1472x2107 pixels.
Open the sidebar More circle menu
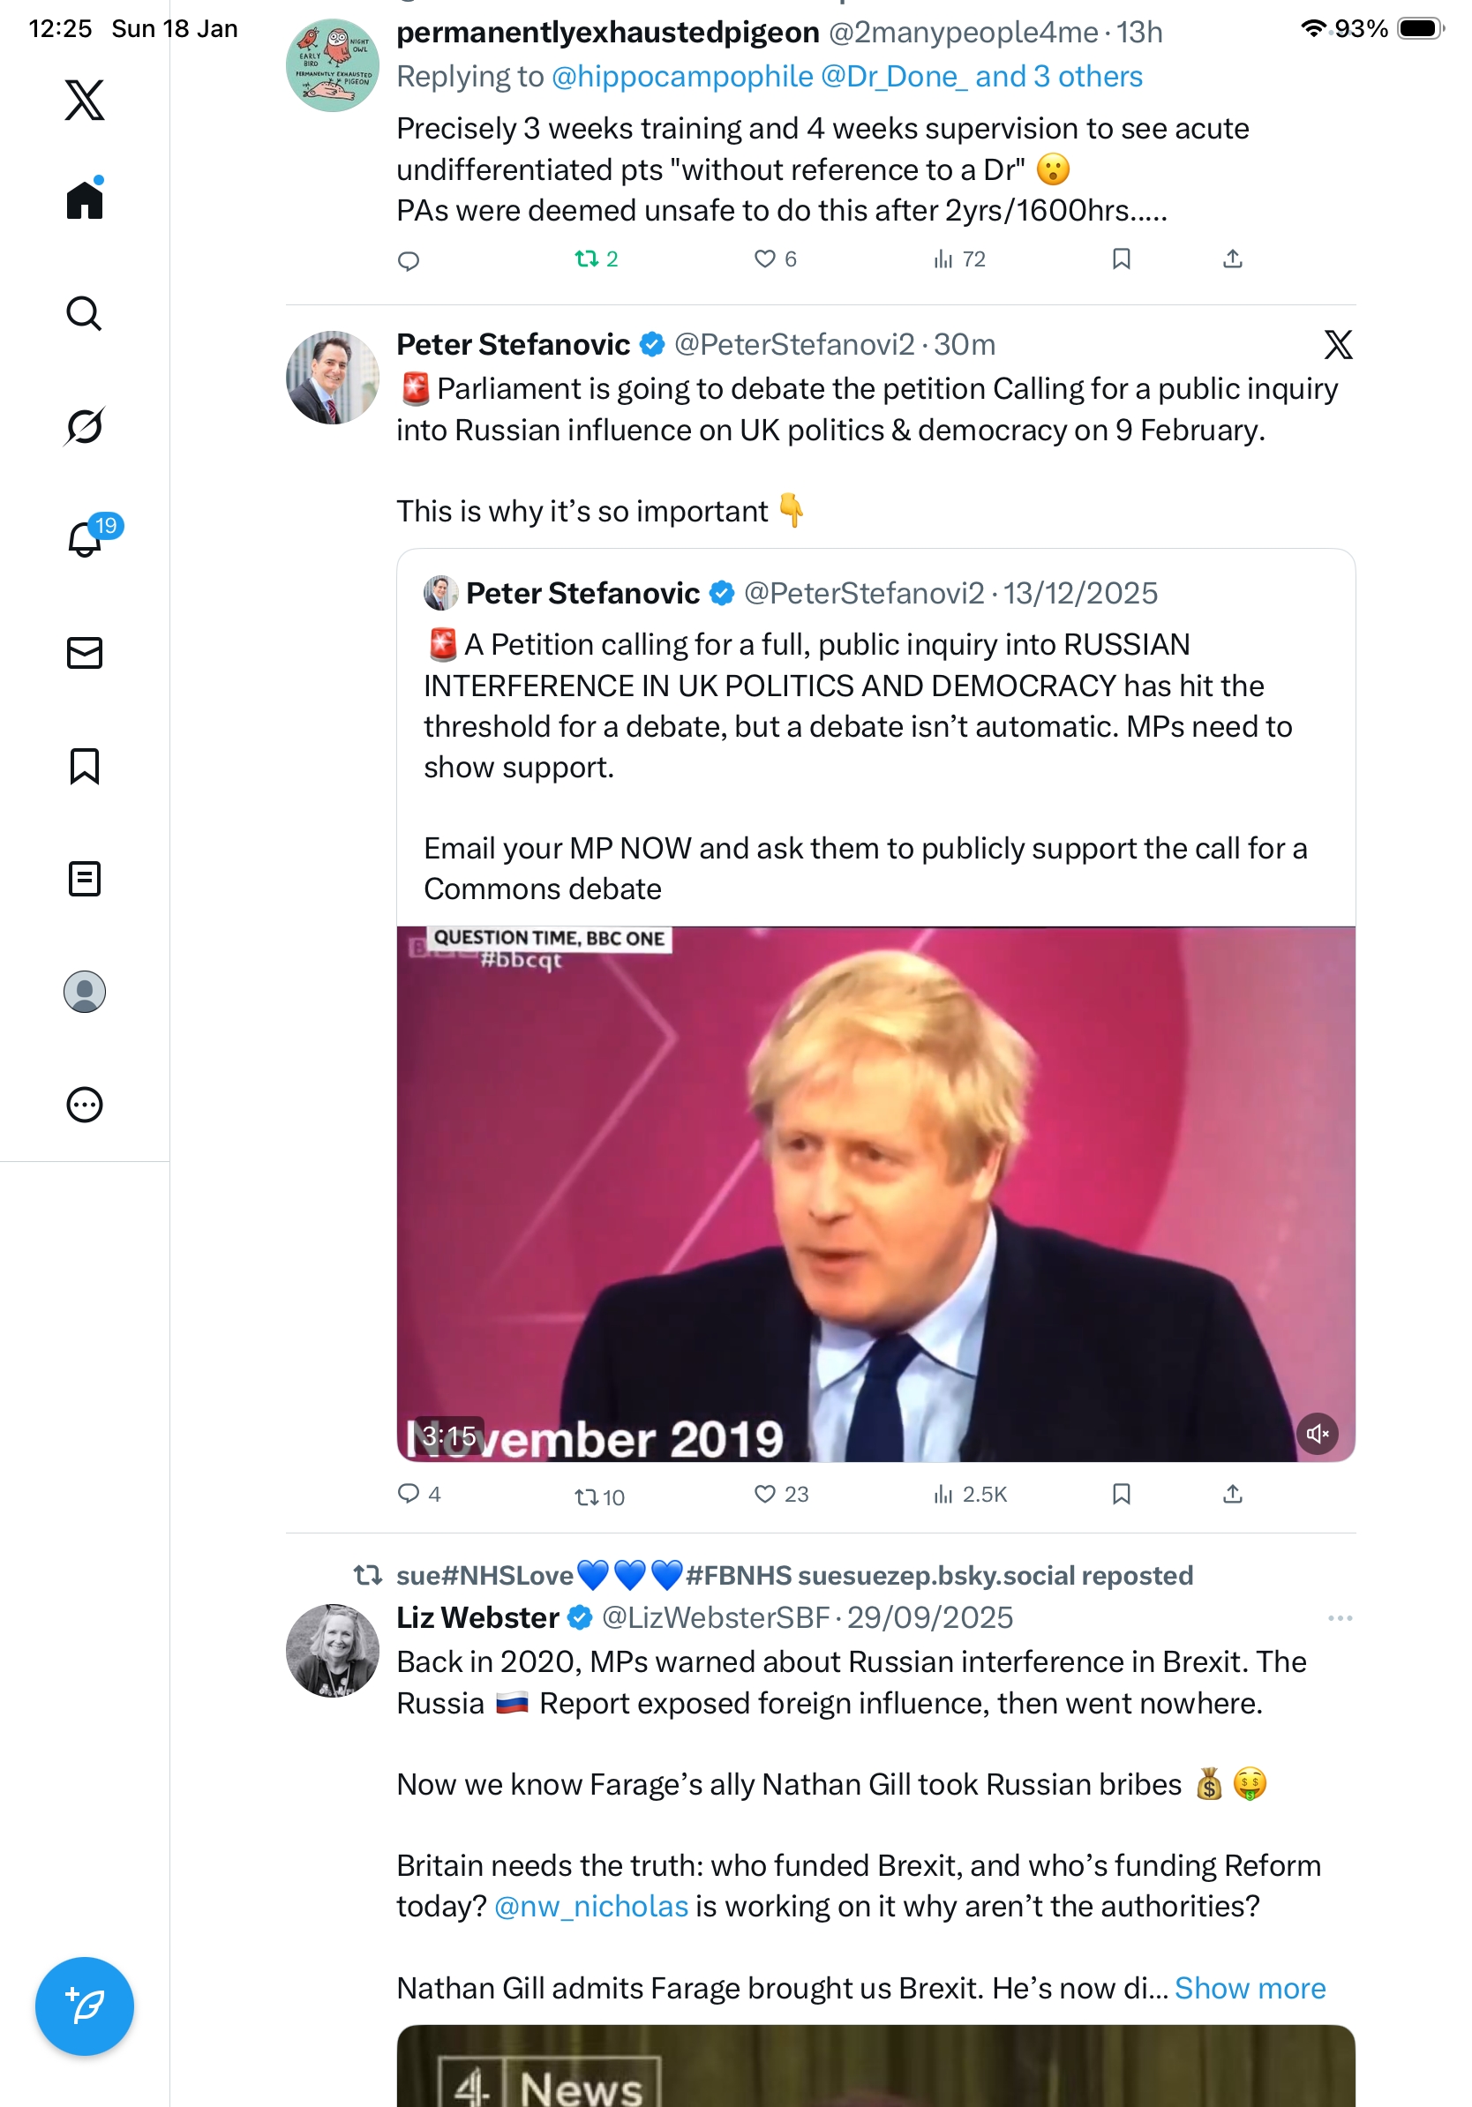pyautogui.click(x=85, y=1104)
